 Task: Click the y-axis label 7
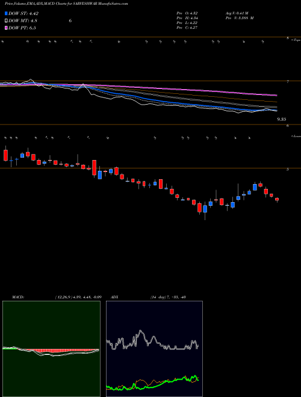288,82
